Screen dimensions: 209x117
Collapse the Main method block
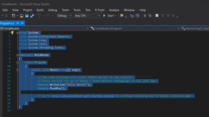[17, 70]
